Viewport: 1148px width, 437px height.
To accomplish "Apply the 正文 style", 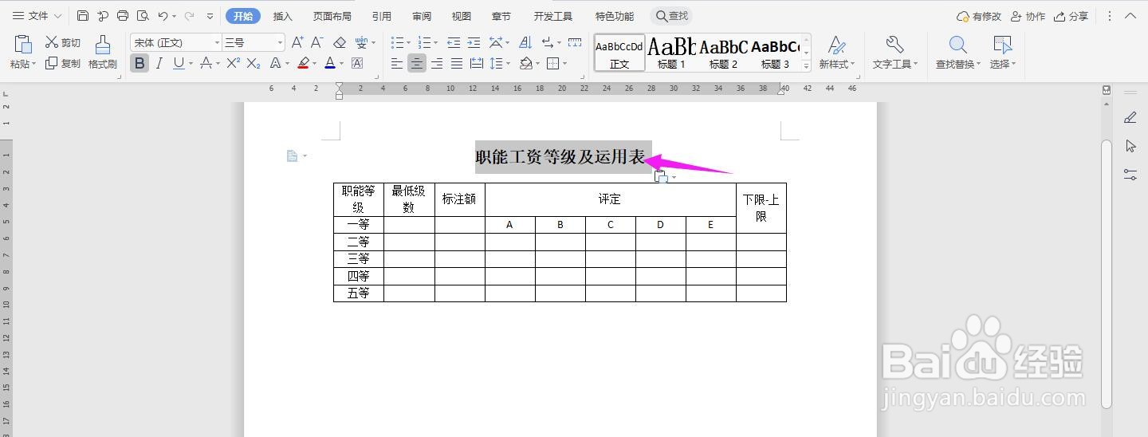I will pyautogui.click(x=619, y=53).
